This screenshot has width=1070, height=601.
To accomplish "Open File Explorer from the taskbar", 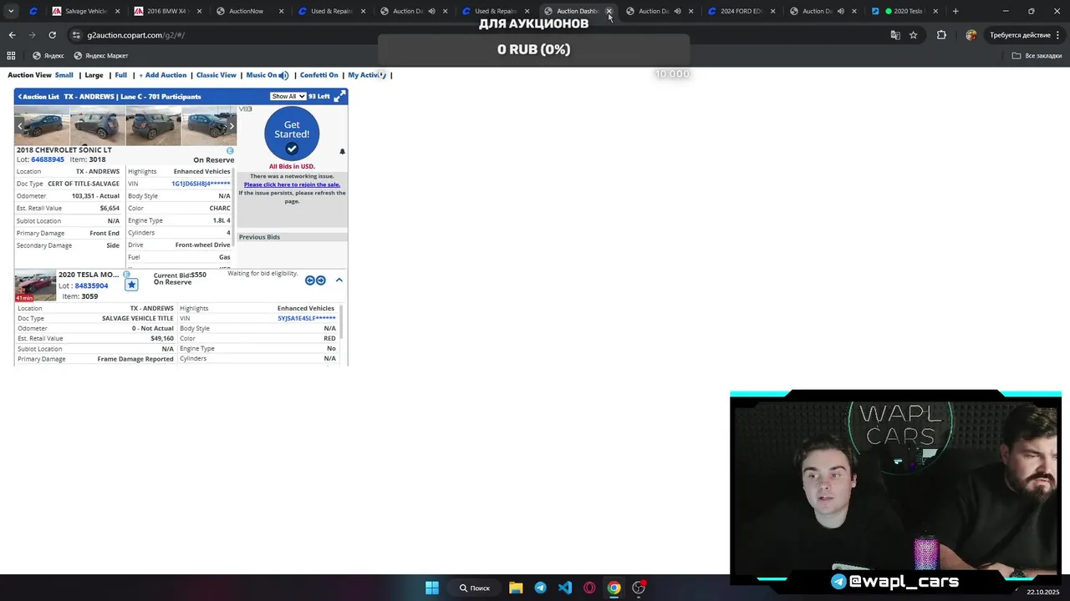I will 516,588.
